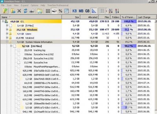The height and width of the screenshot is (114, 157).
Task: Collapse the System Volume Information node
Action: [7, 42]
